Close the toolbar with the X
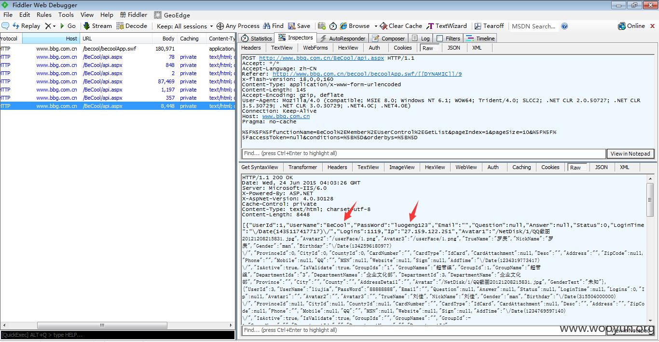Screen dimensions: 659x342 [x=652, y=26]
